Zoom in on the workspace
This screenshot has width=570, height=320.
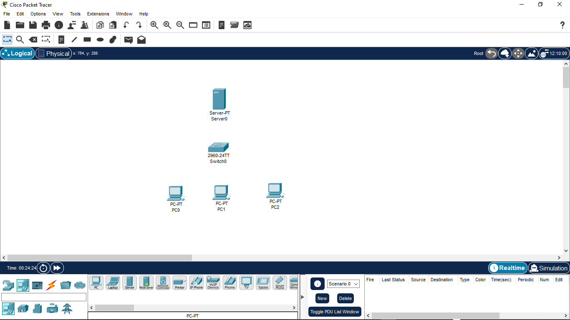click(x=154, y=25)
